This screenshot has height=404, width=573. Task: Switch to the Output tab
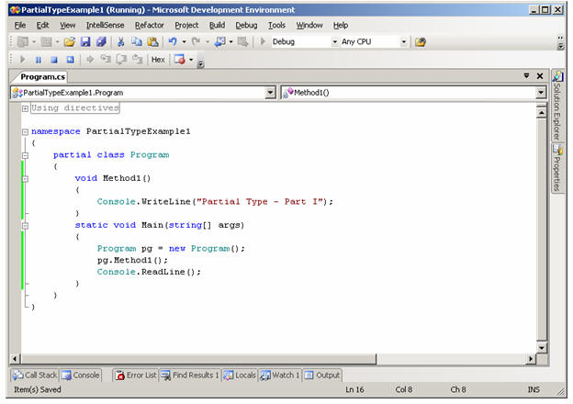pyautogui.click(x=322, y=376)
